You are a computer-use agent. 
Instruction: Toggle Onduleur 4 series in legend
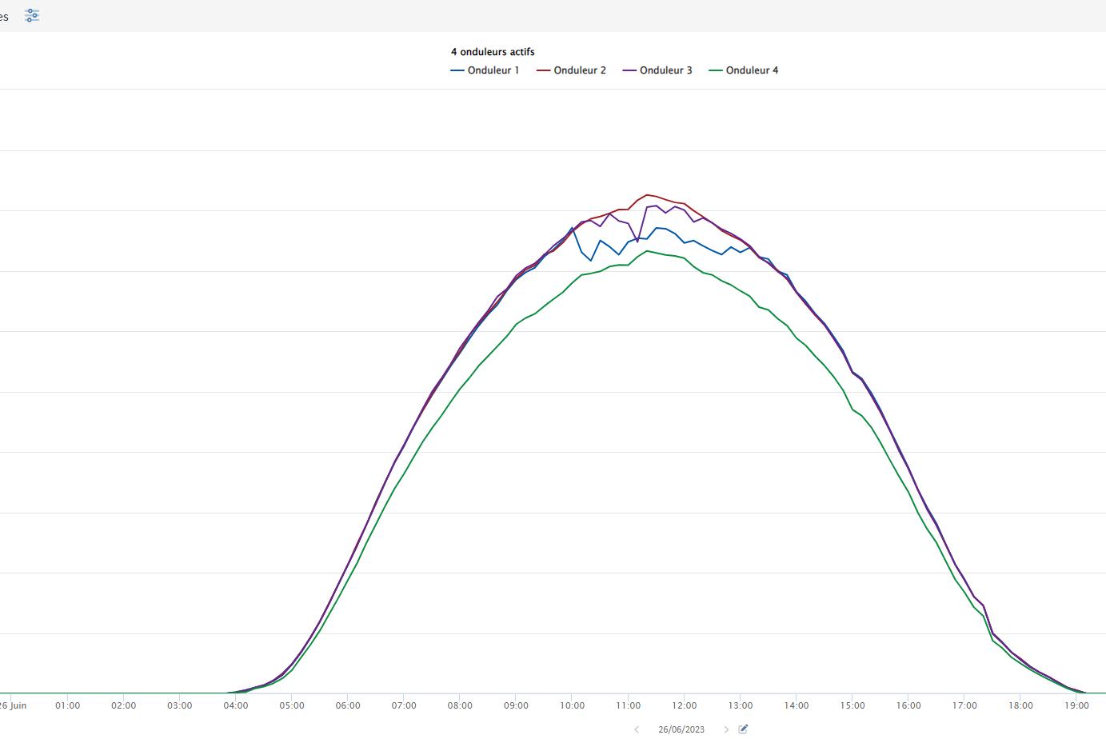[744, 70]
